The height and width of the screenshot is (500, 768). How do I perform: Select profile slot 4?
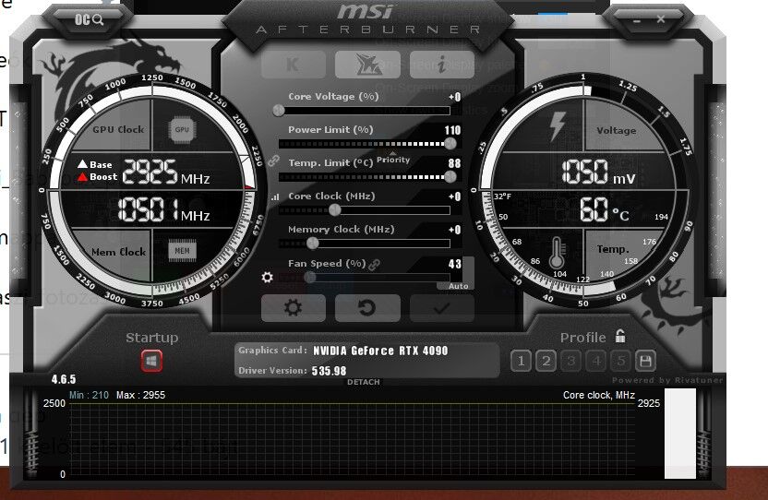tap(595, 362)
